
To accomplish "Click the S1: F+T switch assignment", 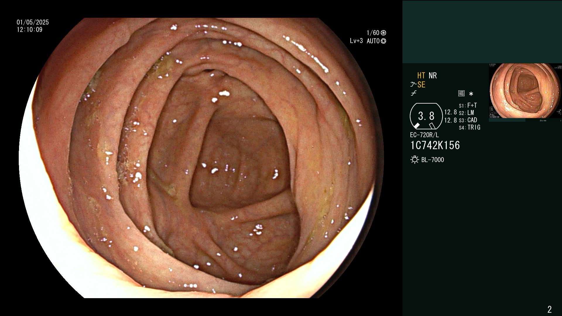I will tap(468, 106).
